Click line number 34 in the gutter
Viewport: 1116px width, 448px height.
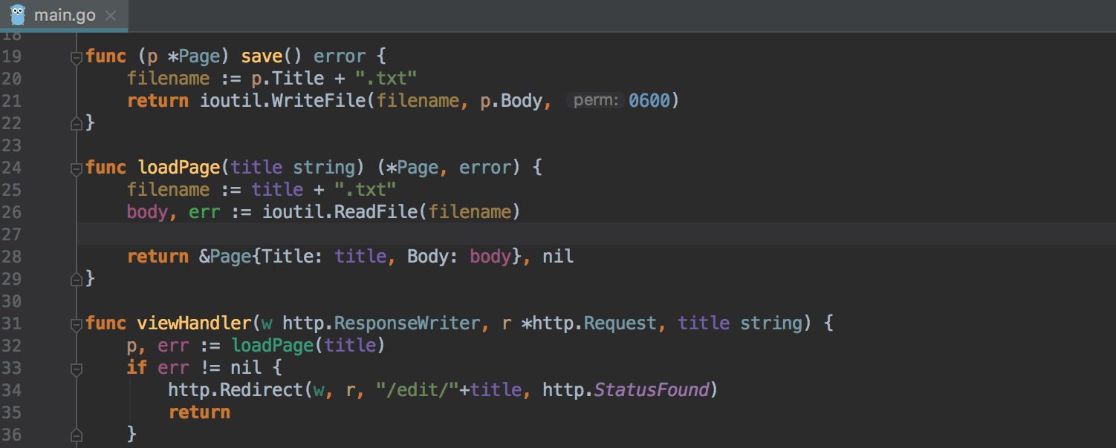tap(11, 389)
